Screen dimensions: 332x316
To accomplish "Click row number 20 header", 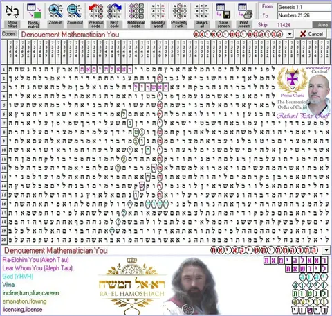I will point(3,240).
